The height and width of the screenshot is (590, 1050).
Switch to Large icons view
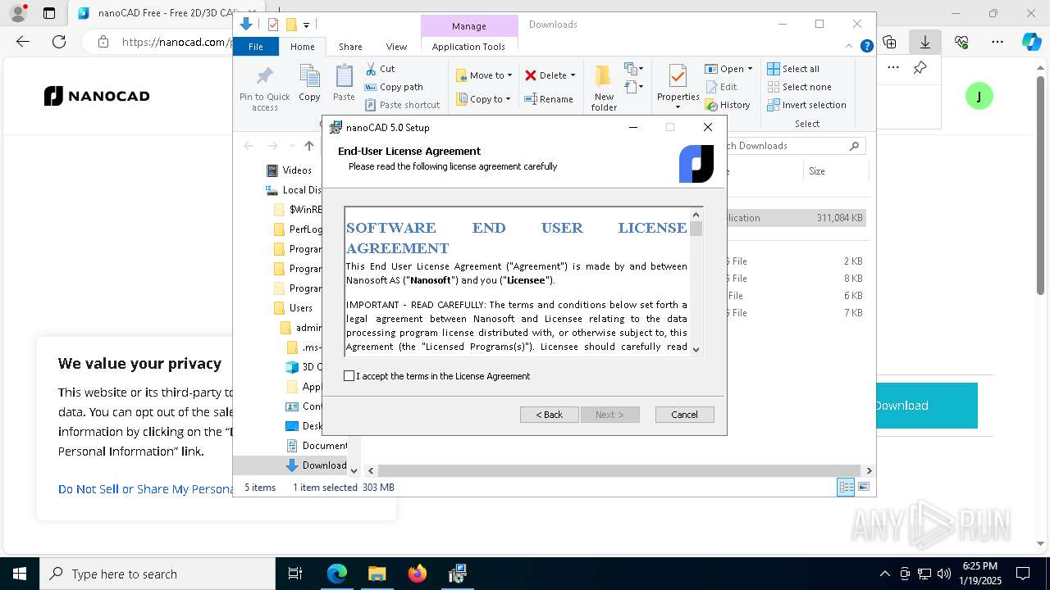[x=863, y=487]
